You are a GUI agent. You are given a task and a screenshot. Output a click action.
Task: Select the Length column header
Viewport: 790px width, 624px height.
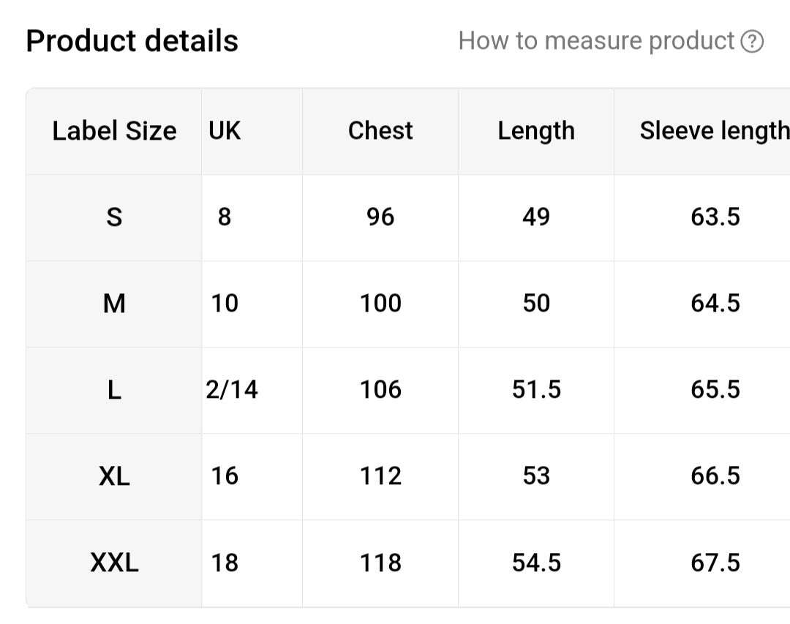click(536, 131)
